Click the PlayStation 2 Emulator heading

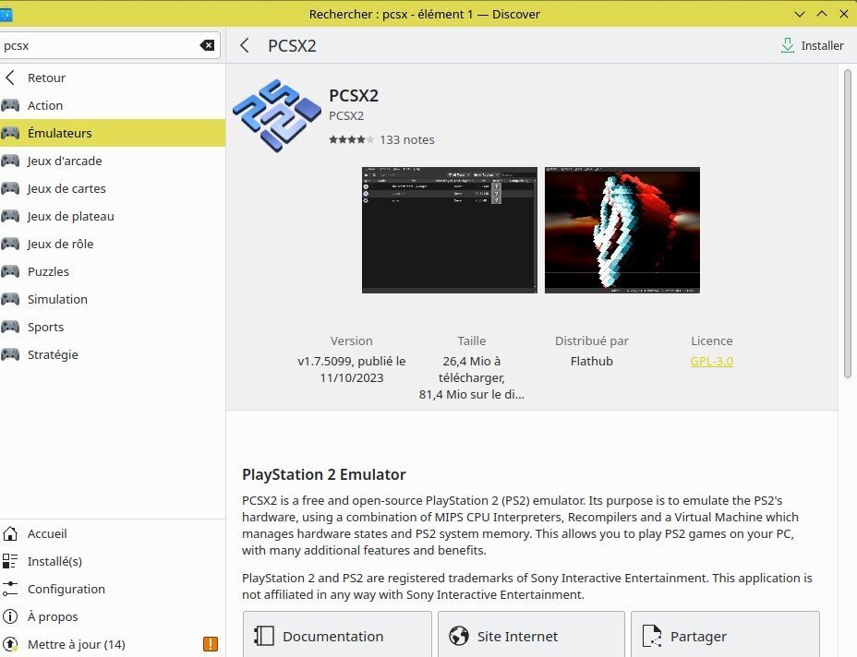pyautogui.click(x=324, y=474)
